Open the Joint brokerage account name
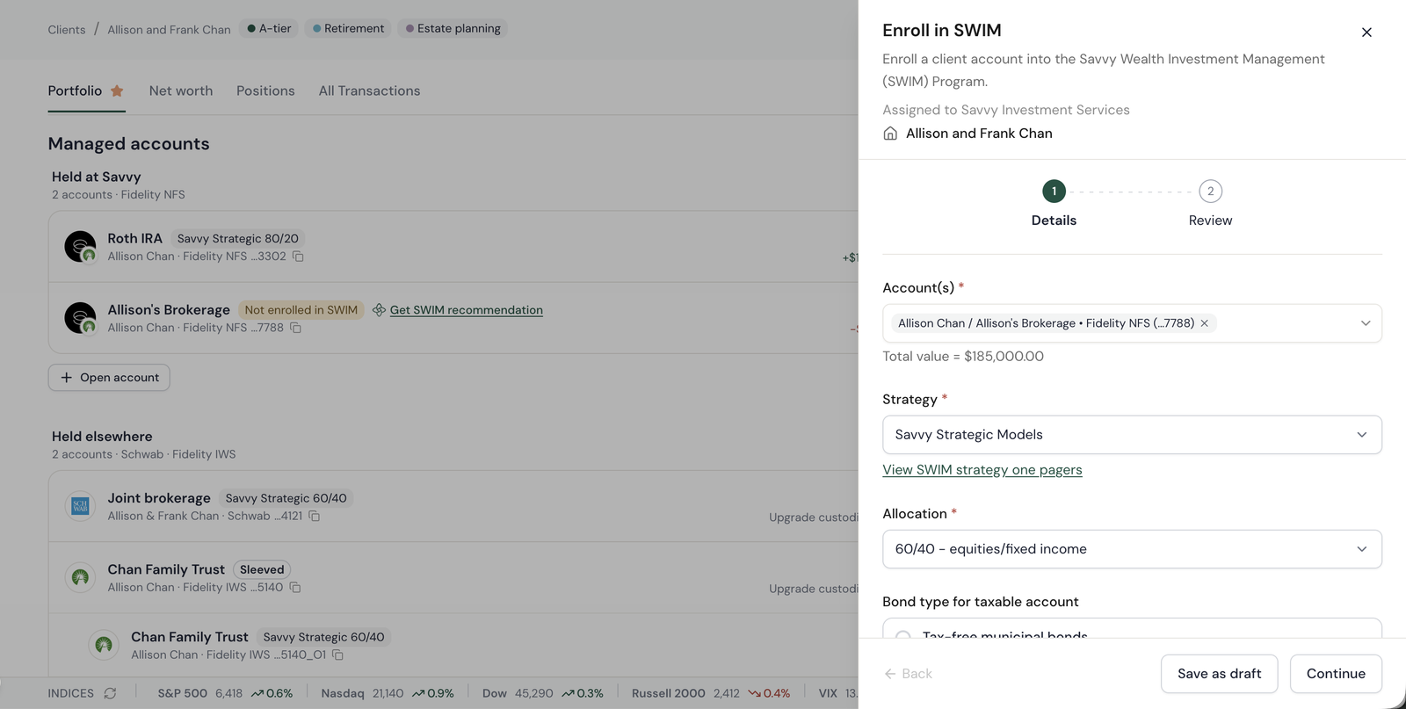This screenshot has width=1406, height=709. pyautogui.click(x=159, y=498)
